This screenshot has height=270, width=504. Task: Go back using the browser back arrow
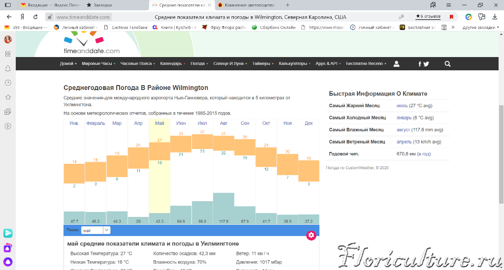click(x=9, y=17)
